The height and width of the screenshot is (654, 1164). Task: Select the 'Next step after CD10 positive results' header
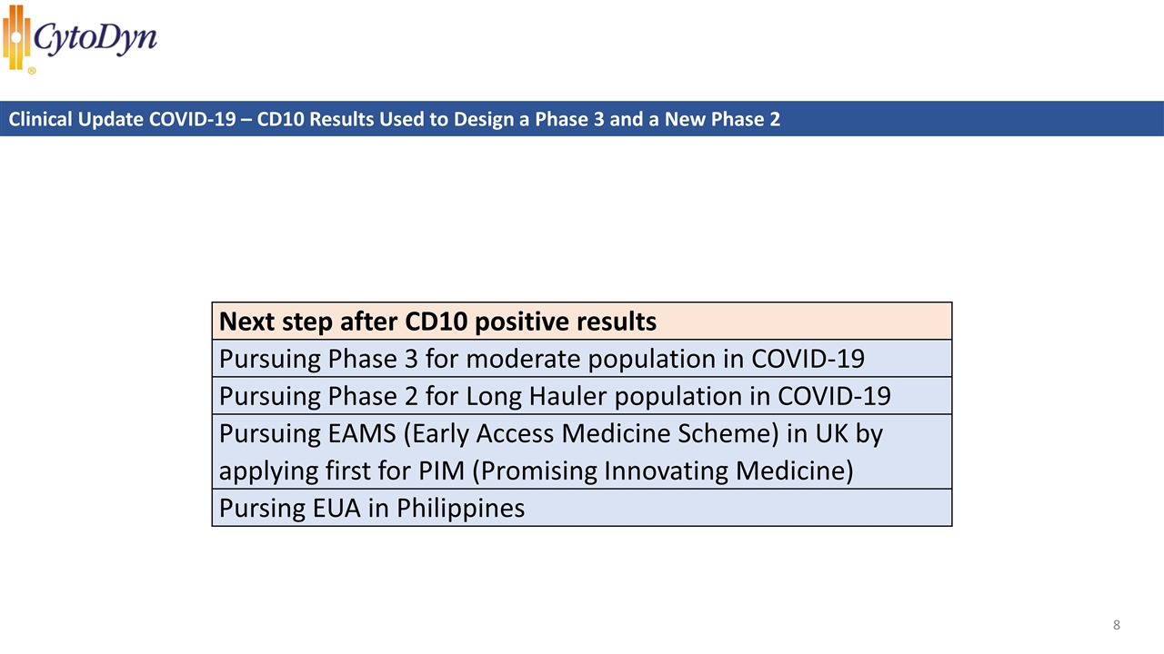(437, 322)
